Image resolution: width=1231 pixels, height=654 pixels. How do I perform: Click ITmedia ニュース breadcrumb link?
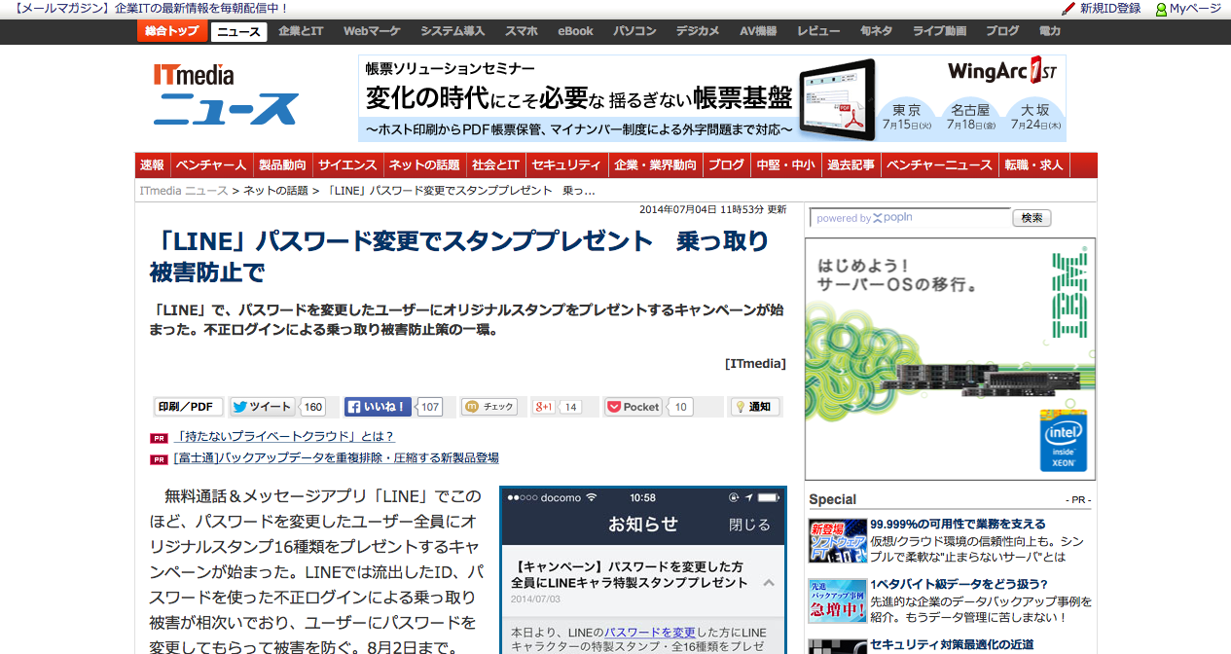coord(184,191)
